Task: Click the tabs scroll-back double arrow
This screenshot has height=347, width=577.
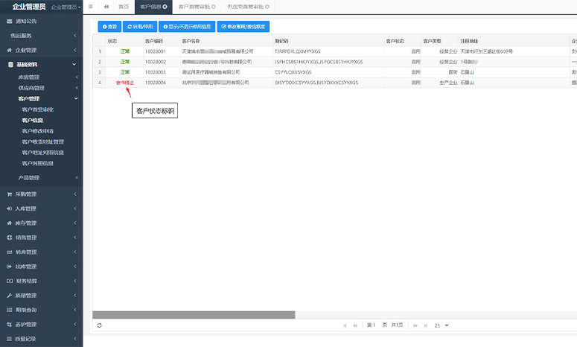Action: pyautogui.click(x=106, y=7)
